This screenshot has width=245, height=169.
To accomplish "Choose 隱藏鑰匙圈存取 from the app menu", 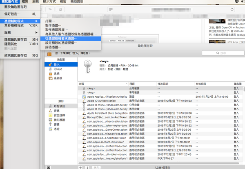I will pyautogui.click(x=20, y=40).
